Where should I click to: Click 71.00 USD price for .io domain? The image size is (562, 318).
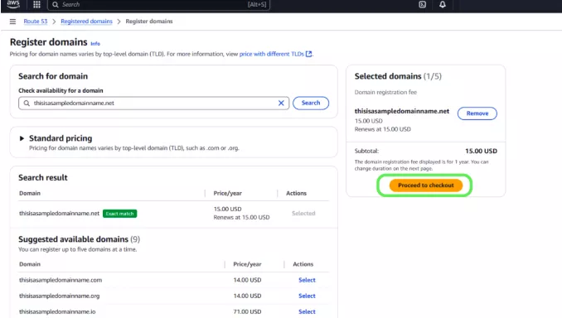pos(247,311)
